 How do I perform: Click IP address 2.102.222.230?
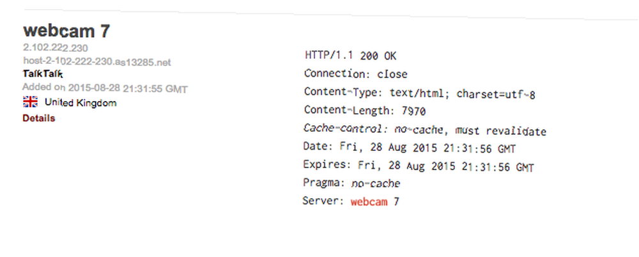click(56, 48)
